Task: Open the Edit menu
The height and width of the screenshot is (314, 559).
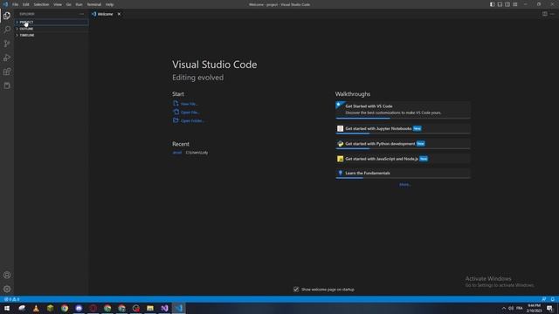Action: [x=26, y=4]
